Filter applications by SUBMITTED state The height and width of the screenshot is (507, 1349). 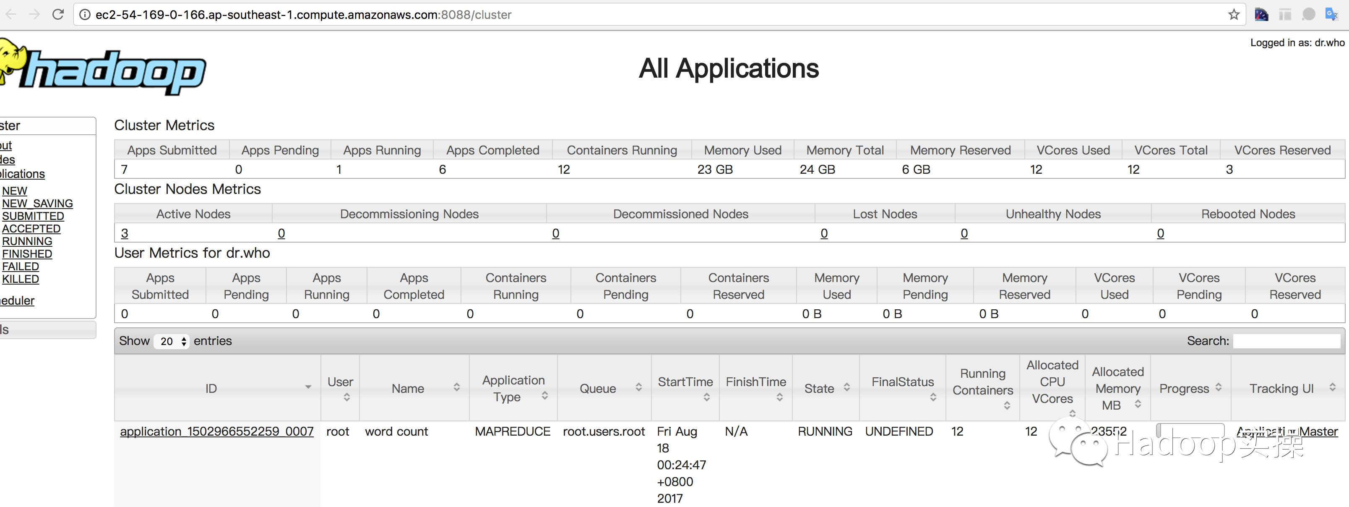tap(33, 216)
